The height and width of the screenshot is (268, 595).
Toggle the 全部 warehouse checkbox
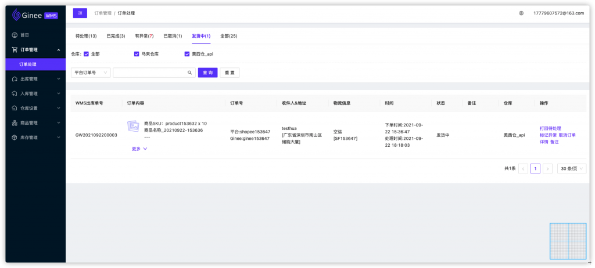(x=86, y=54)
